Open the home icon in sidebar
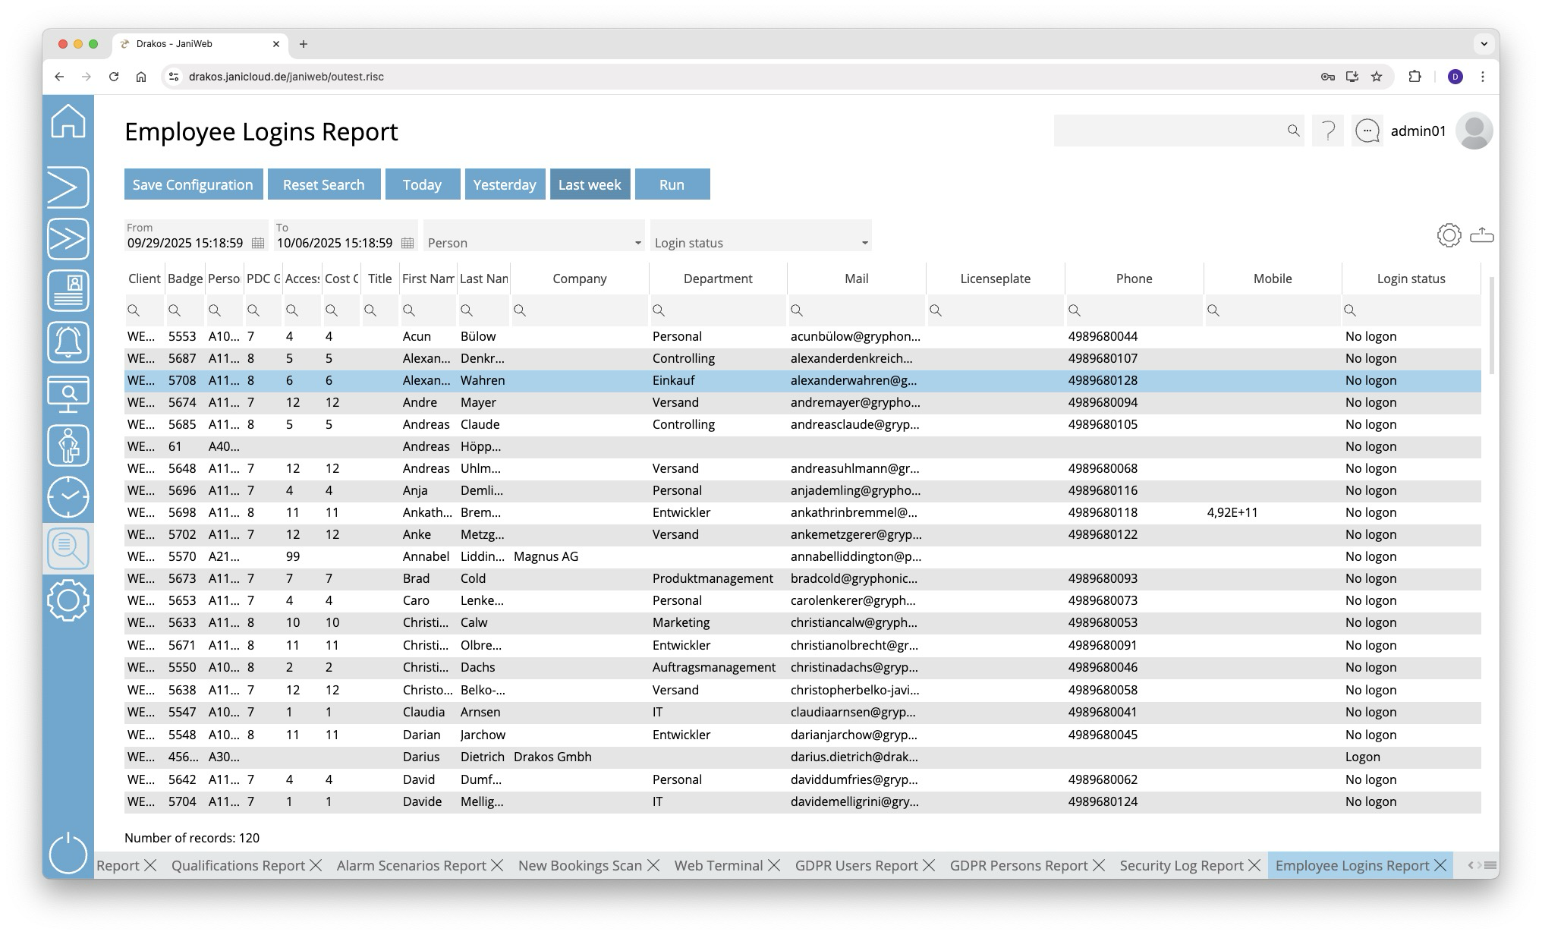 68,121
